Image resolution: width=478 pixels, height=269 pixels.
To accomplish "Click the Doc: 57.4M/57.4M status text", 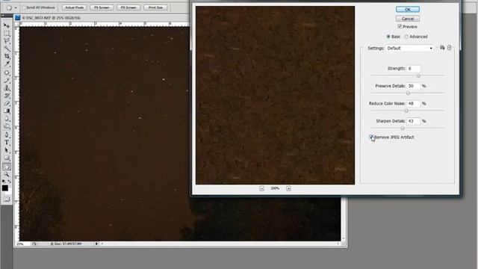I will pos(66,244).
